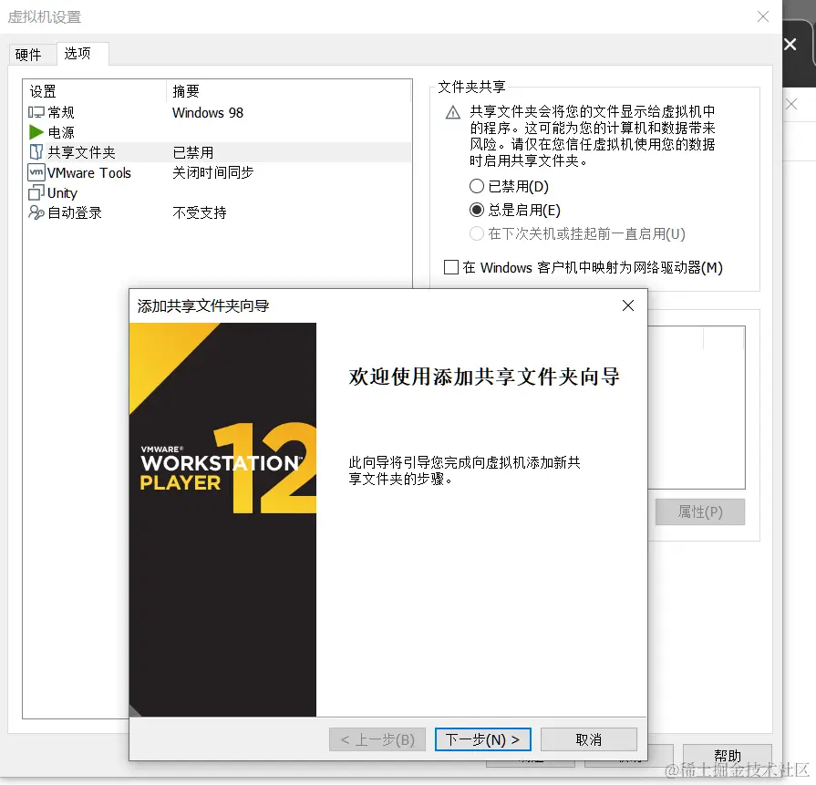Click the warning triangle icon in 文件夹共享
The height and width of the screenshot is (785, 816).
[x=453, y=112]
